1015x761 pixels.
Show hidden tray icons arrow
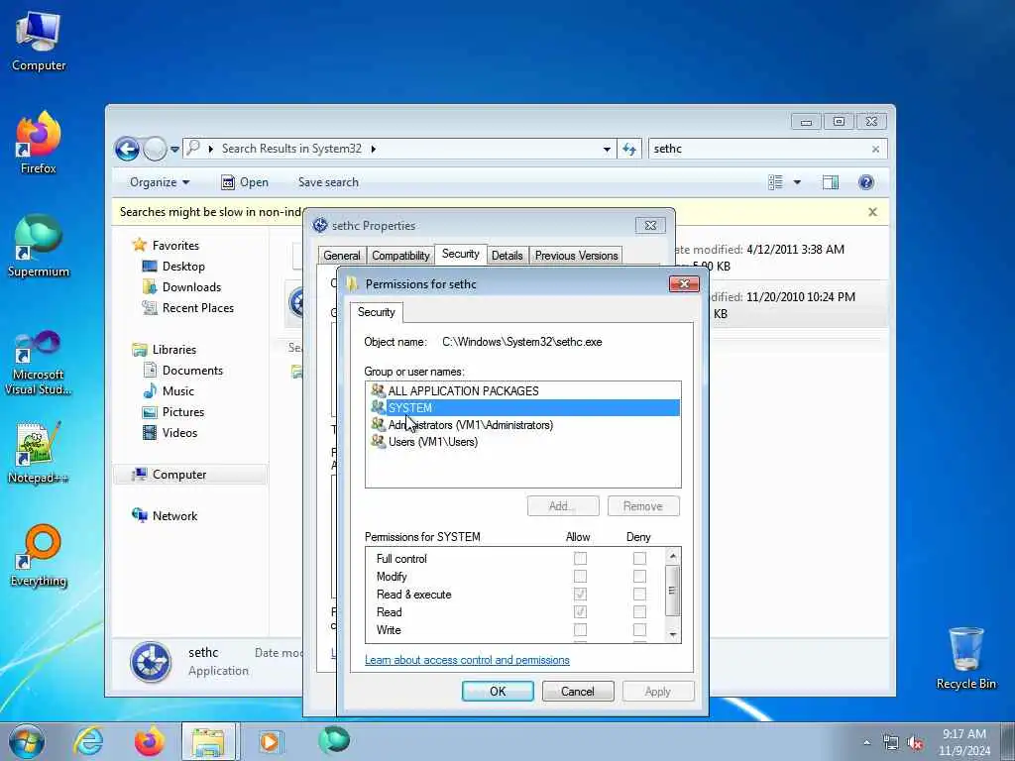(867, 743)
